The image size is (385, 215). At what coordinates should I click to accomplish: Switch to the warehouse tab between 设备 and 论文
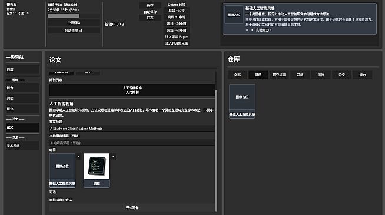321,75
